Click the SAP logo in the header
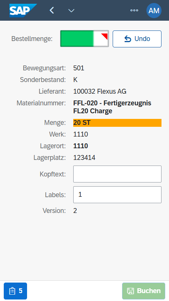This screenshot has height=301, width=169. tap(23, 11)
